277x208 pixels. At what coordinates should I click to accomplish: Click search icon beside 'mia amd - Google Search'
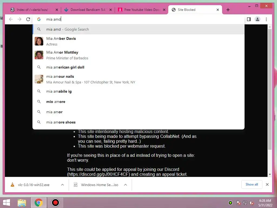click(39, 29)
